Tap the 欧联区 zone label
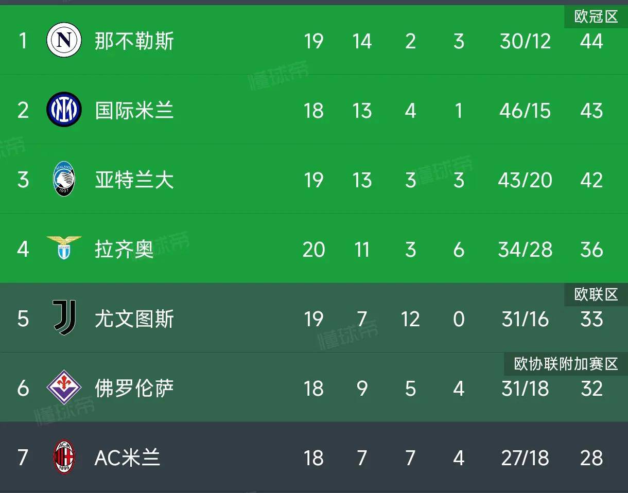Screen dimensions: 628x493 [x=596, y=294]
